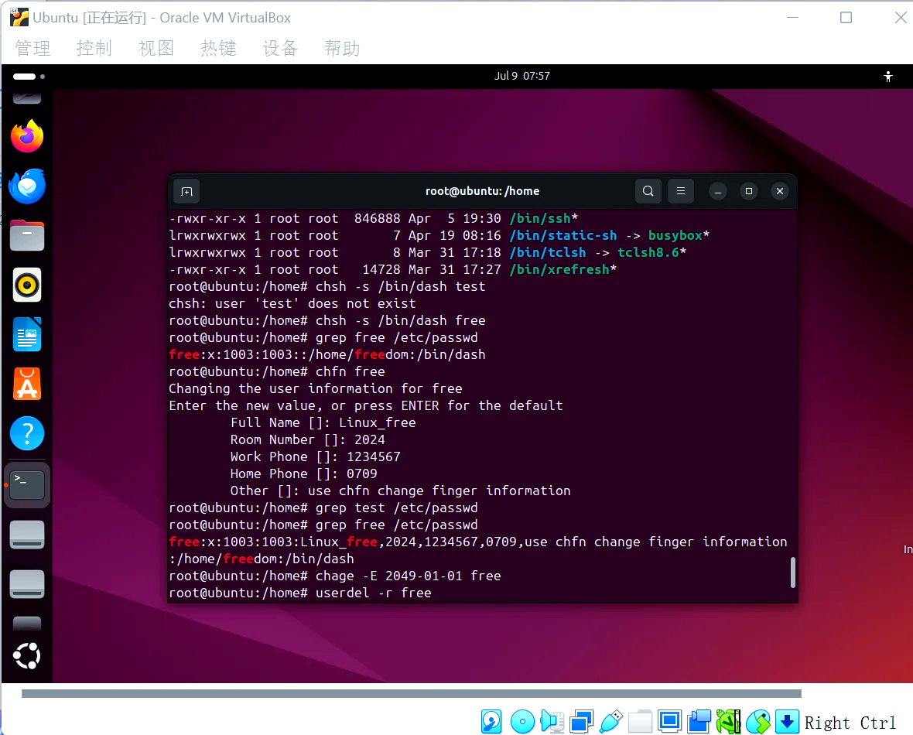Click the VirtualBox hard disk activity indicator

491,722
